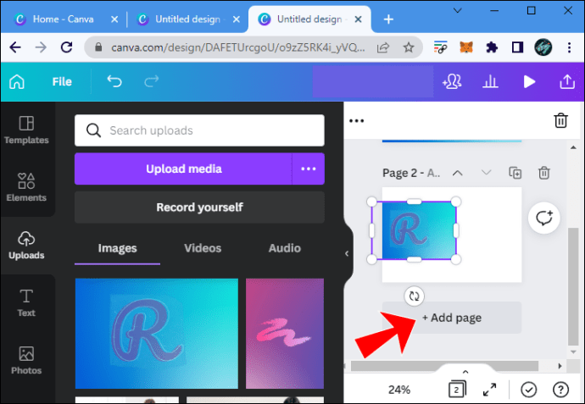The height and width of the screenshot is (404, 585).
Task: Open the toolbar three-dots more menu
Action: (357, 121)
